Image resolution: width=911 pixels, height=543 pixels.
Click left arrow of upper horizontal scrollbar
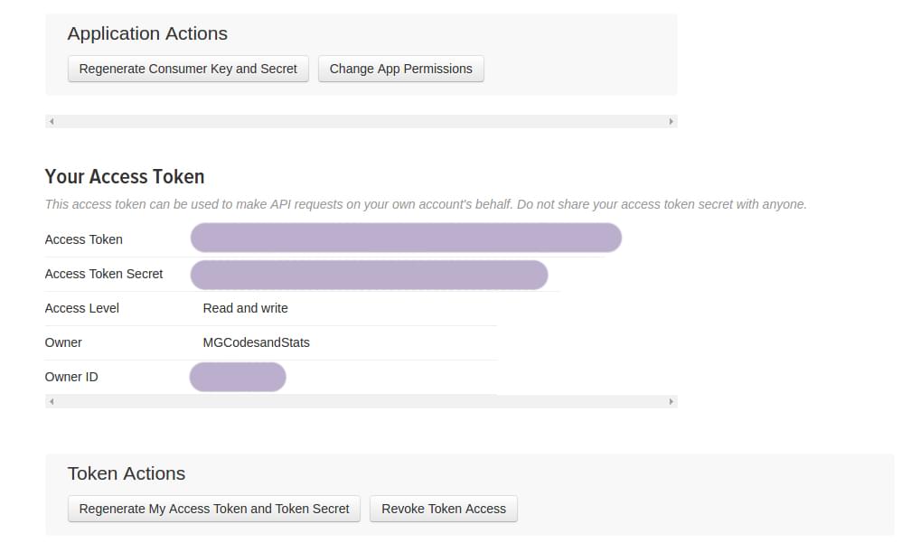(x=52, y=121)
